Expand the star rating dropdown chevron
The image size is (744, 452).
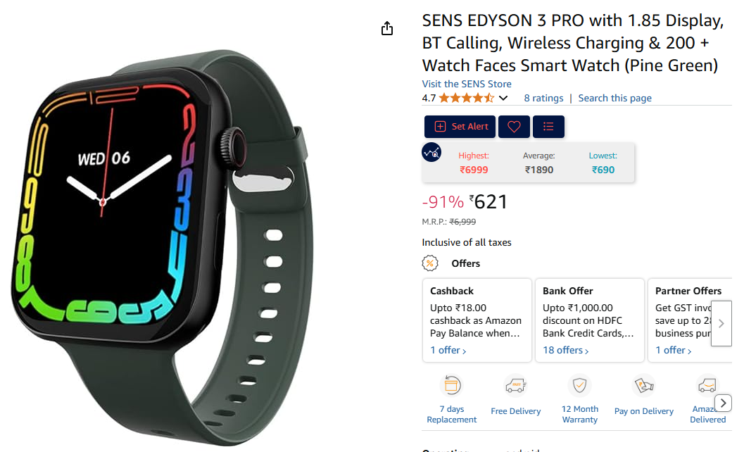pos(503,99)
